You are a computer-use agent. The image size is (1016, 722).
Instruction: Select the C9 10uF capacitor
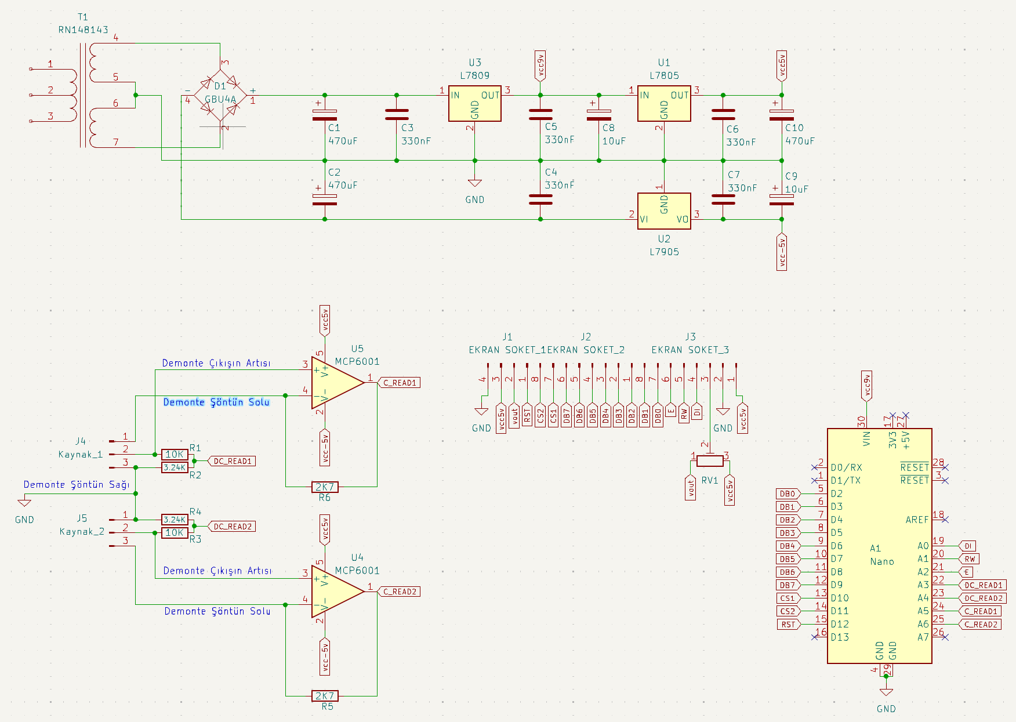pos(782,199)
